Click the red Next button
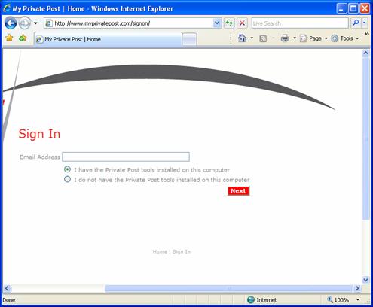 [238, 191]
